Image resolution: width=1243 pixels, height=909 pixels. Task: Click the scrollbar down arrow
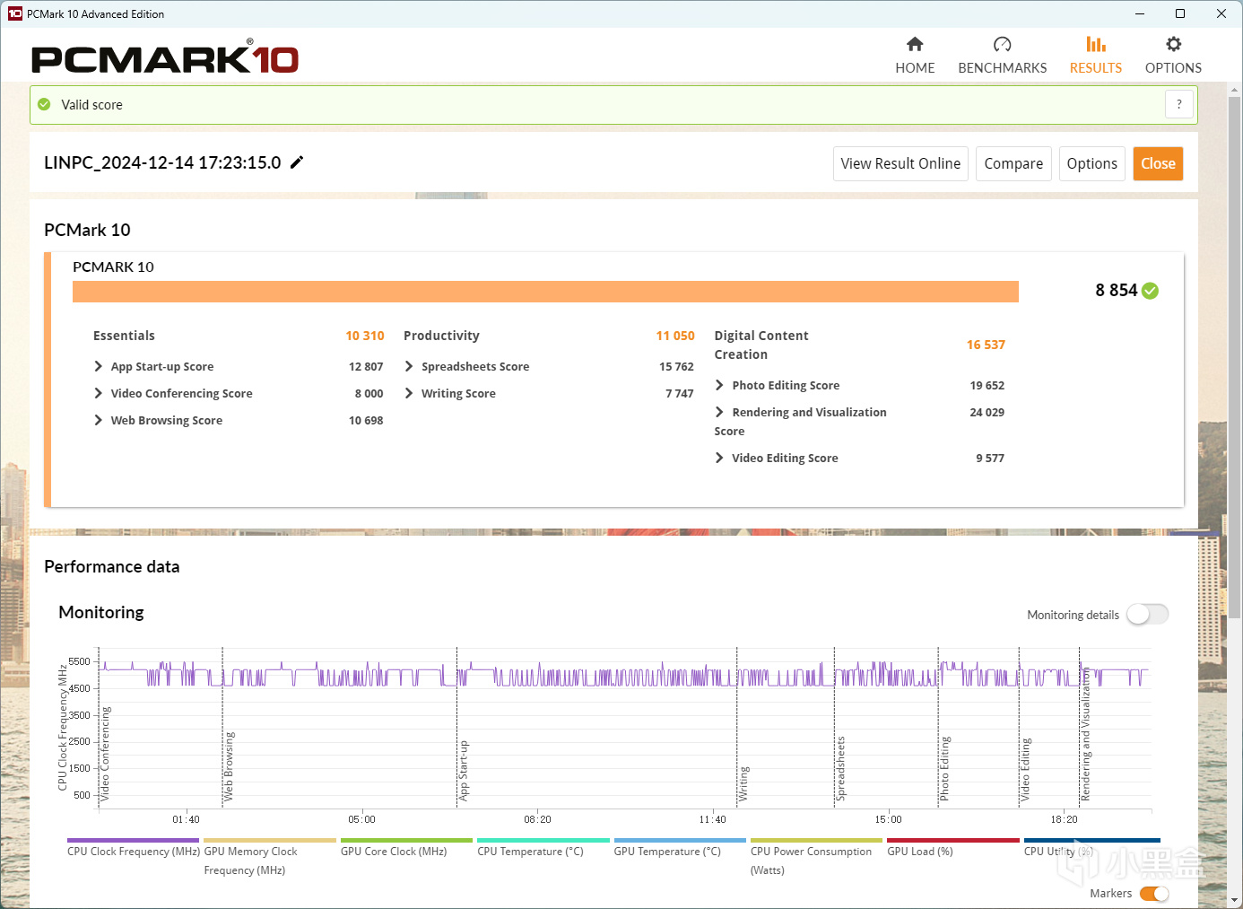1235,900
